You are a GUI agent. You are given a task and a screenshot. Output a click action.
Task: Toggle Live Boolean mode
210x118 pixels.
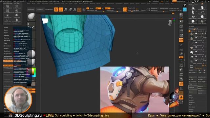click(x=49, y=10)
